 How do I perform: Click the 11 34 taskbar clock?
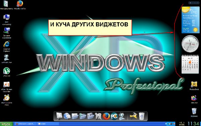click(194, 124)
